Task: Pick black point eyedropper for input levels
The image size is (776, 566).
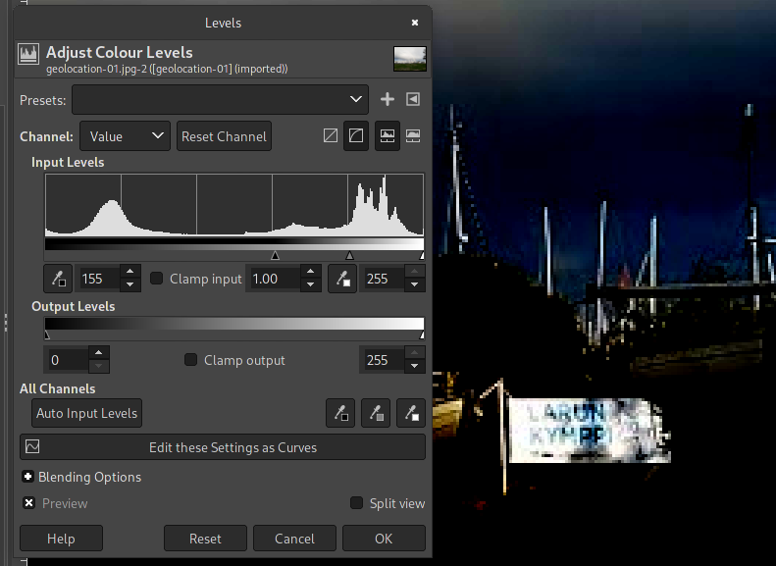Action: [58, 279]
